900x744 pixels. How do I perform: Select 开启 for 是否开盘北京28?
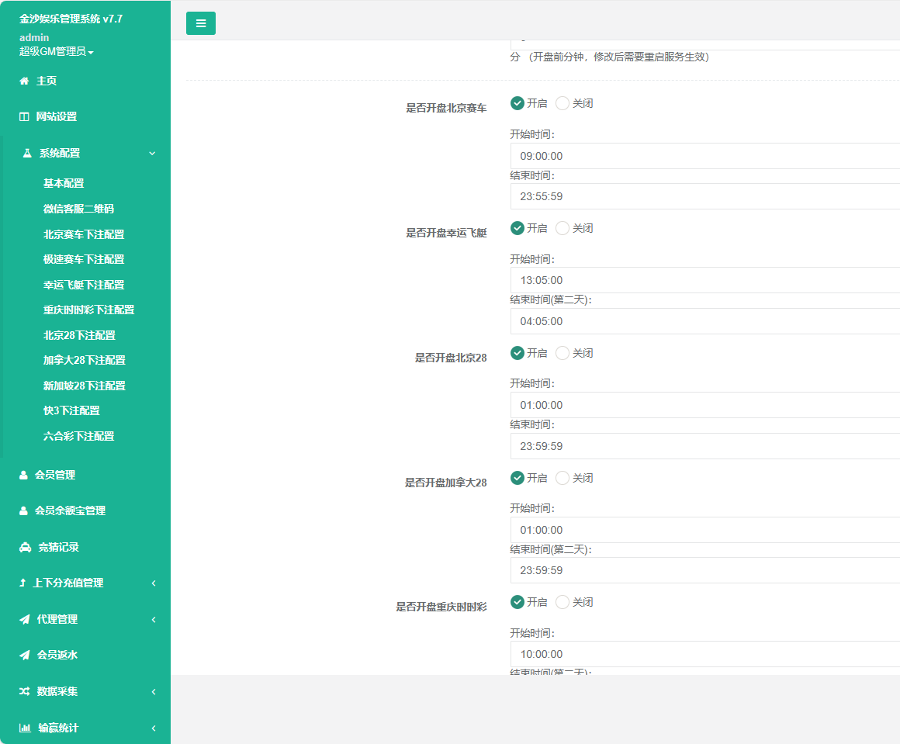click(517, 353)
